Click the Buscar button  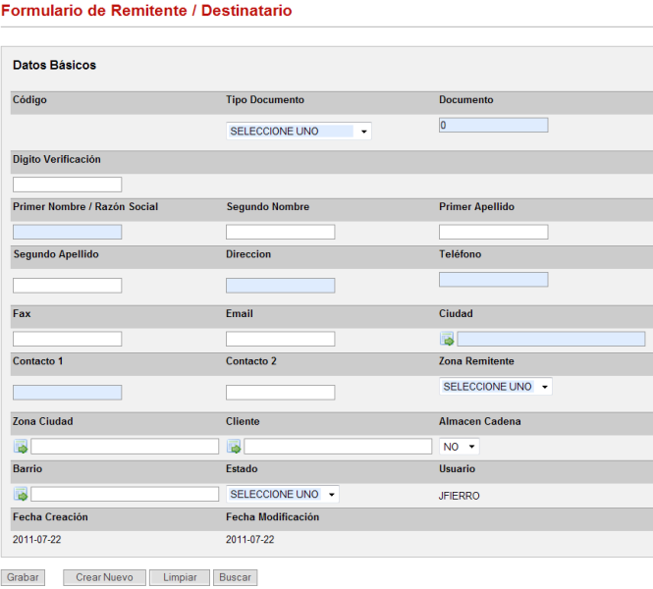tap(235, 578)
